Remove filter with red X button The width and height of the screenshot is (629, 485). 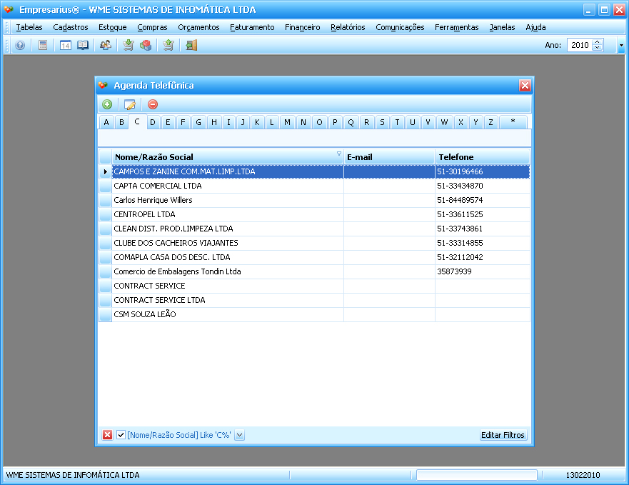click(x=108, y=435)
